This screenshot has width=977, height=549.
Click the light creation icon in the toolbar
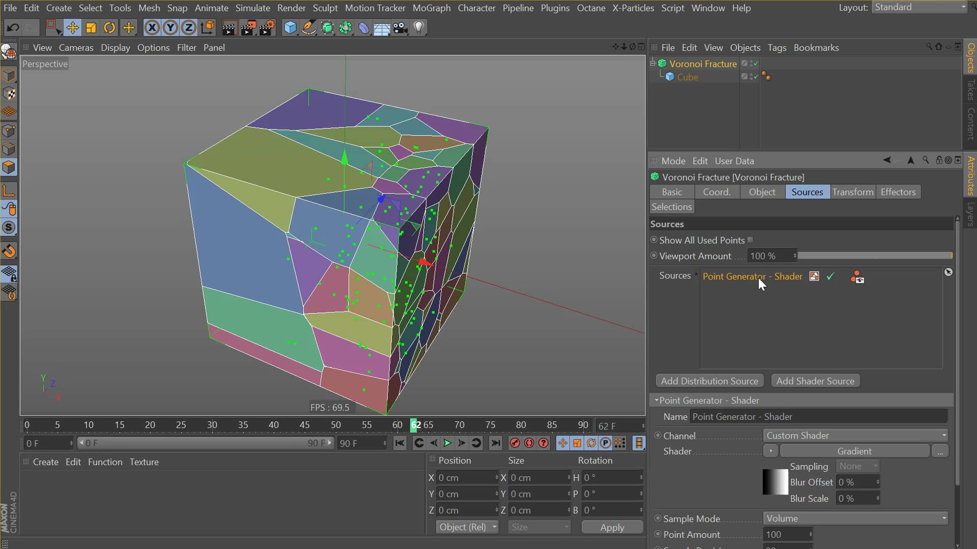click(x=418, y=27)
